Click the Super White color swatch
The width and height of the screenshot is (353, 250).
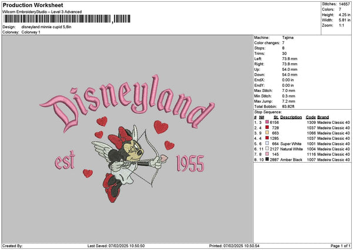click(x=267, y=143)
